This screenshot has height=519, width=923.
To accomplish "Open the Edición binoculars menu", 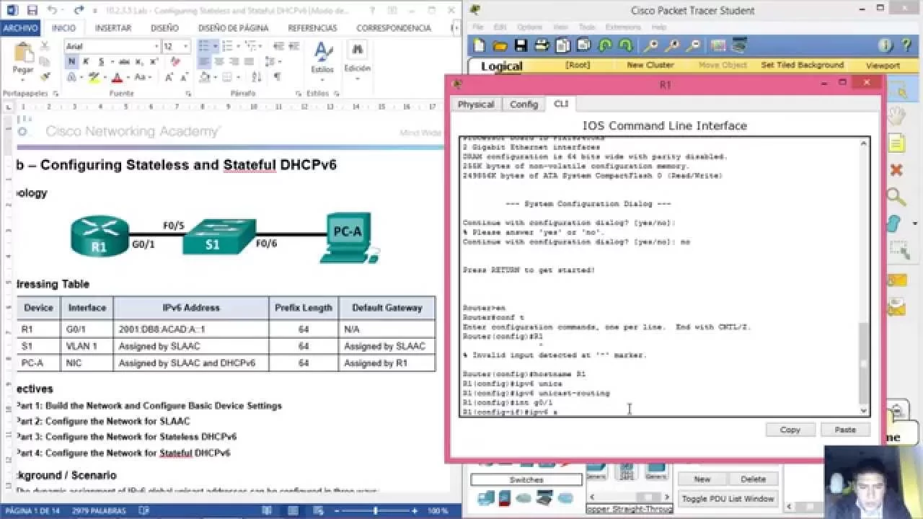I will pyautogui.click(x=356, y=59).
